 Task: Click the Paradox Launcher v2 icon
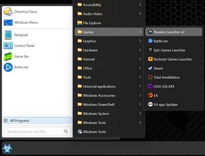pyautogui.click(x=150, y=32)
